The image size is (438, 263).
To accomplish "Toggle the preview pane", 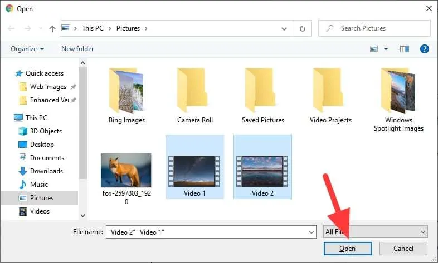I will pos(404,49).
